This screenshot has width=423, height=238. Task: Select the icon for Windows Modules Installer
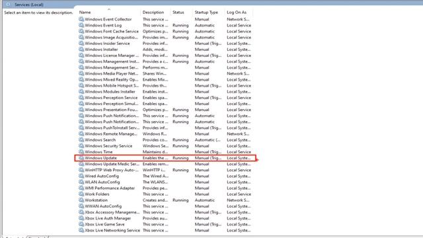pos(81,91)
